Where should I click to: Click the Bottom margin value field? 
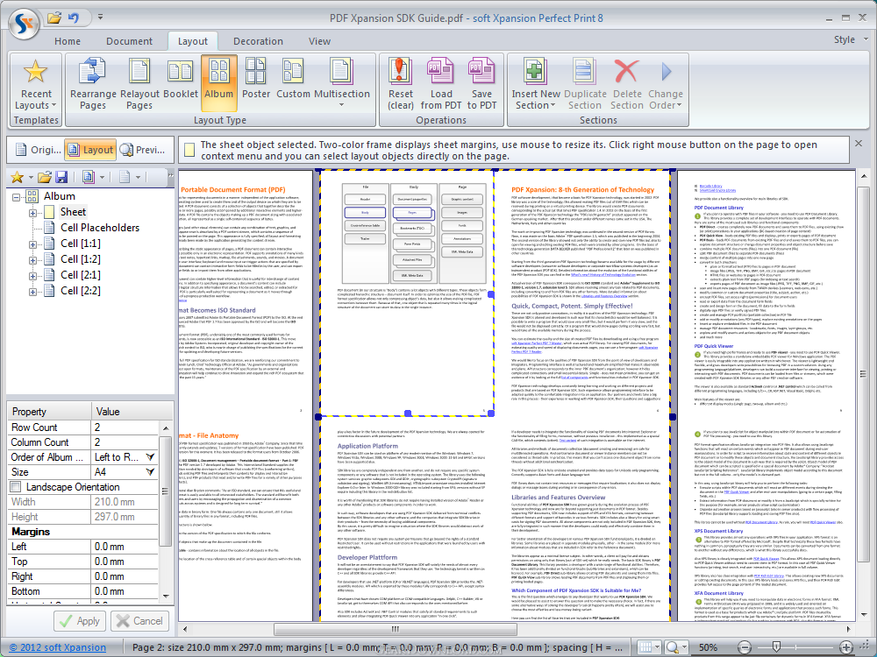(x=125, y=591)
